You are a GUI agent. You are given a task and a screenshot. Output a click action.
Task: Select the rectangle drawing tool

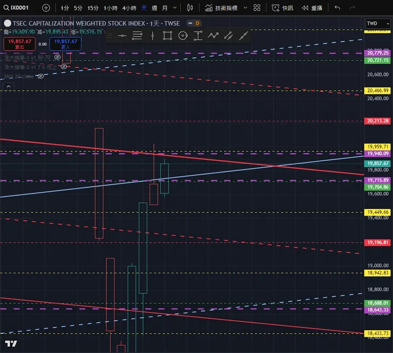click(x=167, y=36)
